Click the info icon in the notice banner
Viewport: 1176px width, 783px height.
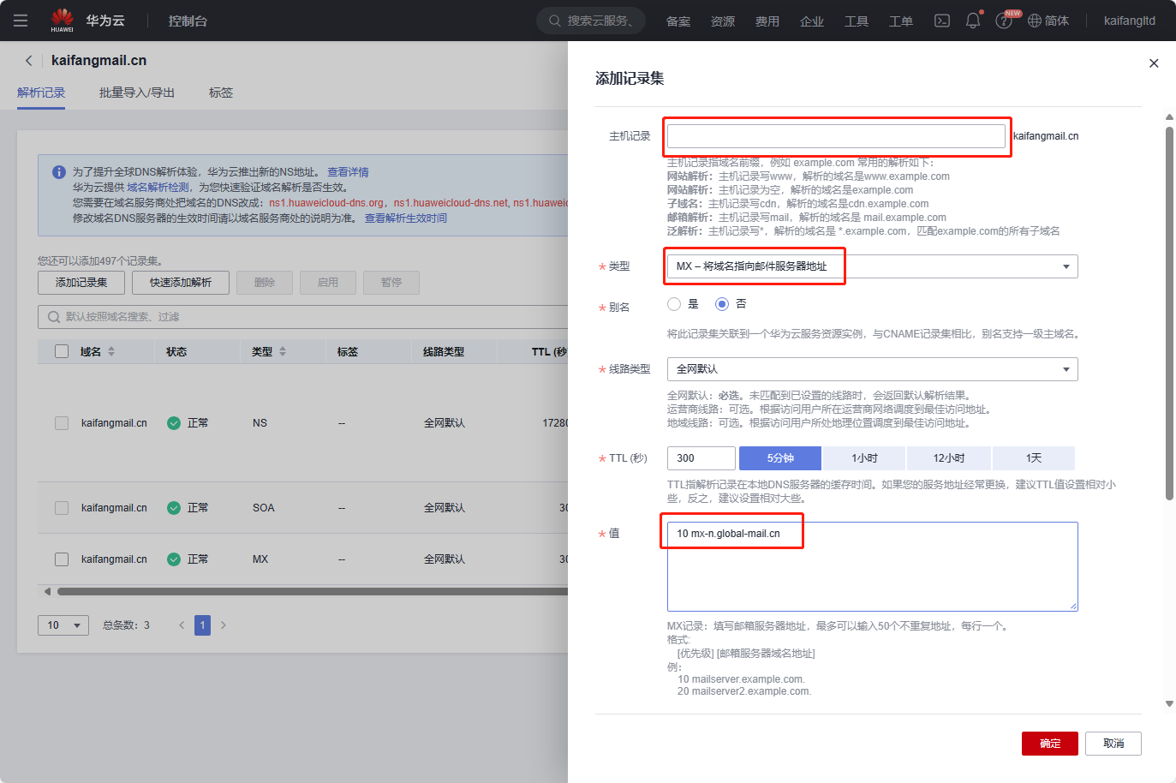point(59,172)
